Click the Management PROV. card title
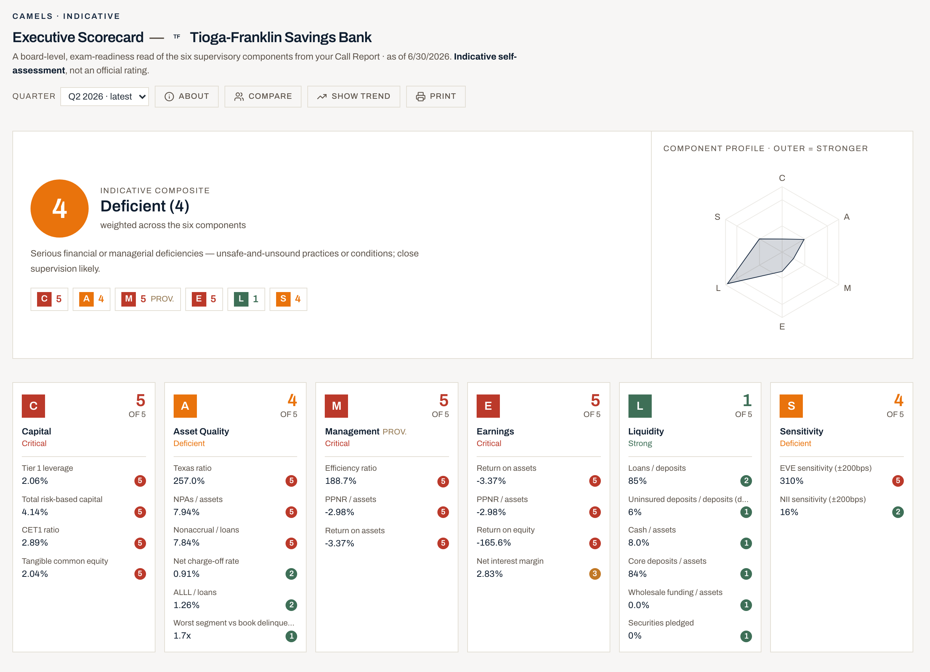The height and width of the screenshot is (672, 930). (365, 431)
